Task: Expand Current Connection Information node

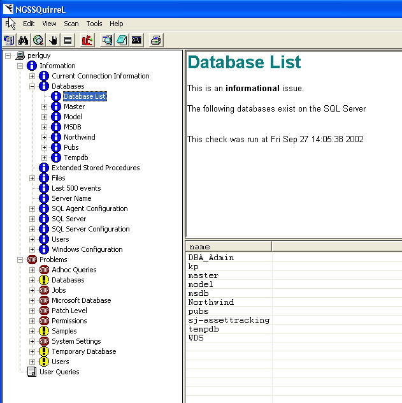Action: [x=32, y=76]
